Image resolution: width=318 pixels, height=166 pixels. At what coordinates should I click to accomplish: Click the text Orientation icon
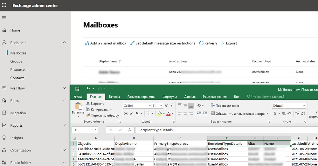click(199, 105)
